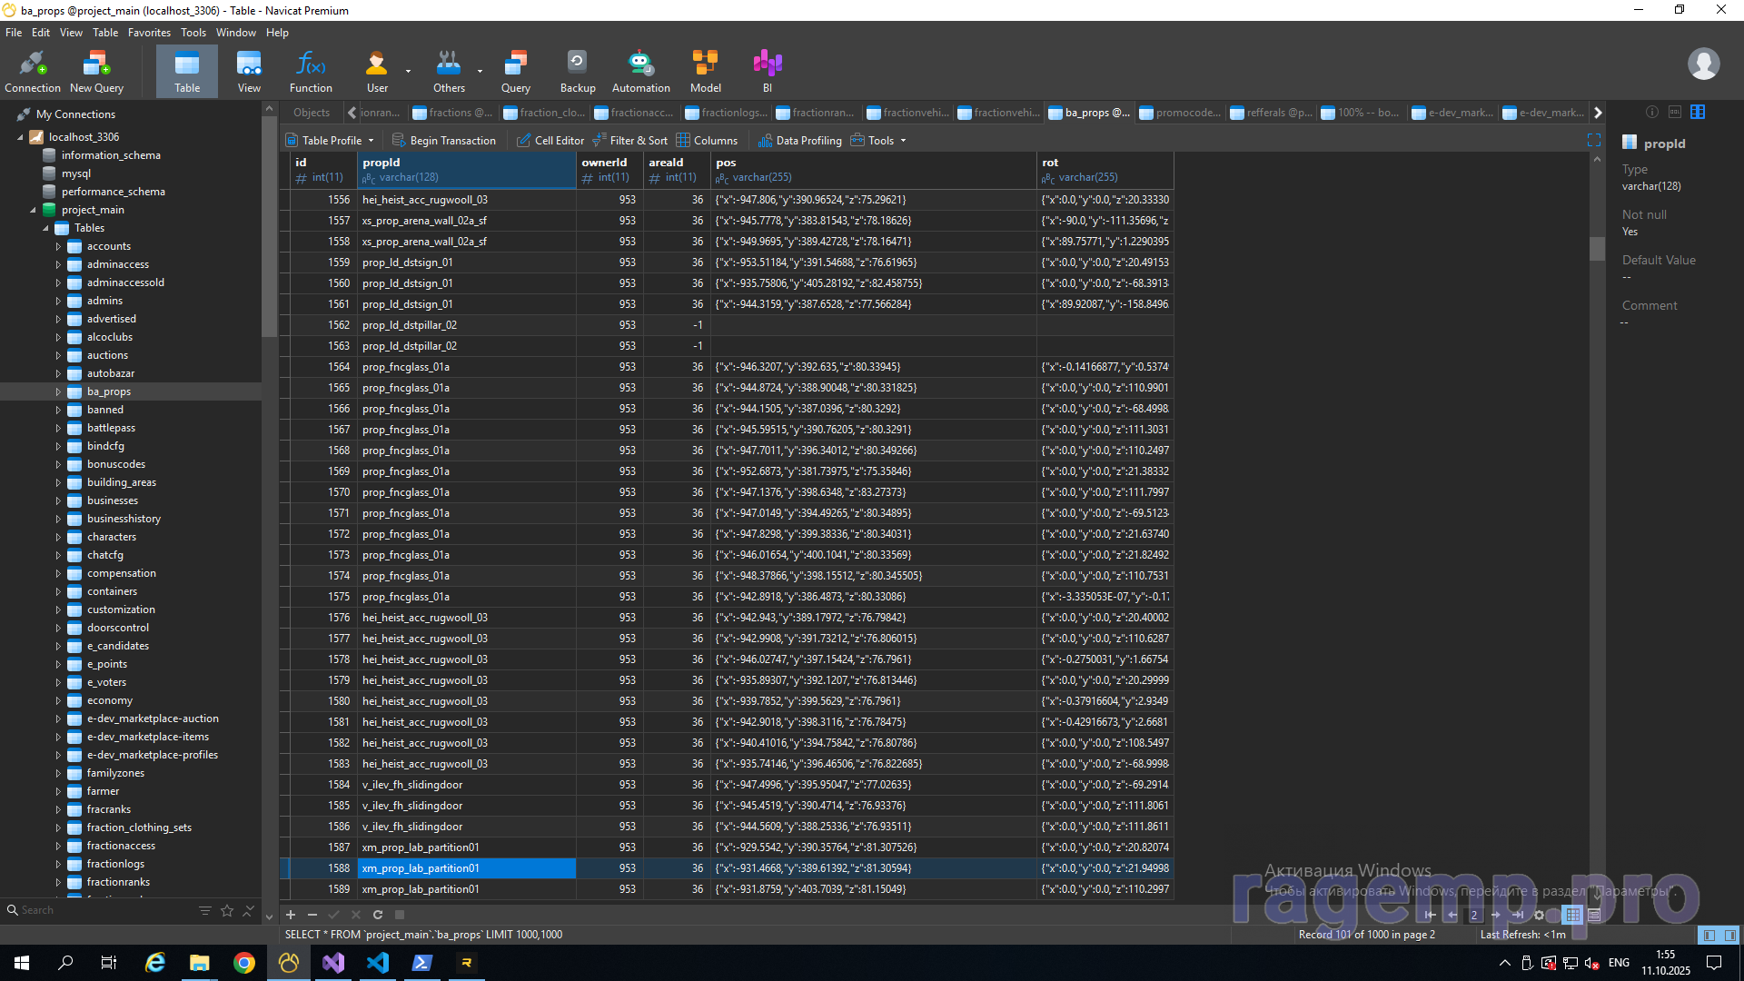Toggle the right information pane button
This screenshot has width=1744, height=981.
pyautogui.click(x=1730, y=935)
